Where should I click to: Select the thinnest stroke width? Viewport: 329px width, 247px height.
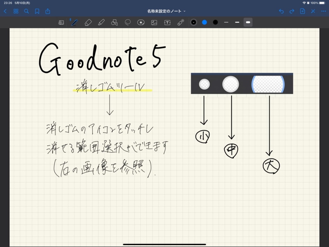[226, 22]
